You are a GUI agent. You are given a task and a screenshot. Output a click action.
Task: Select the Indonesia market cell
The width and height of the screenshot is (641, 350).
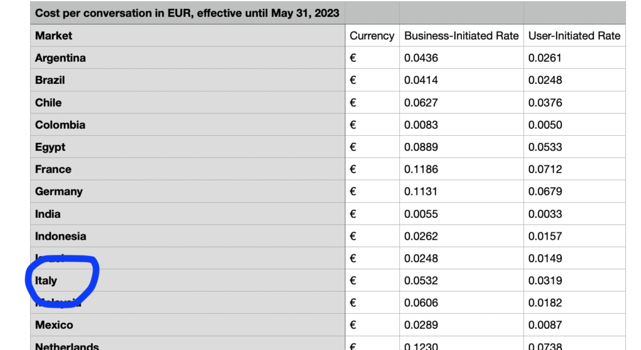(188, 236)
